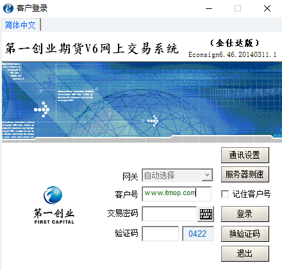Image resolution: width=282 pixels, height=270 pixels.
Task: Open 通讯设置 communication settings
Action: pos(245,155)
